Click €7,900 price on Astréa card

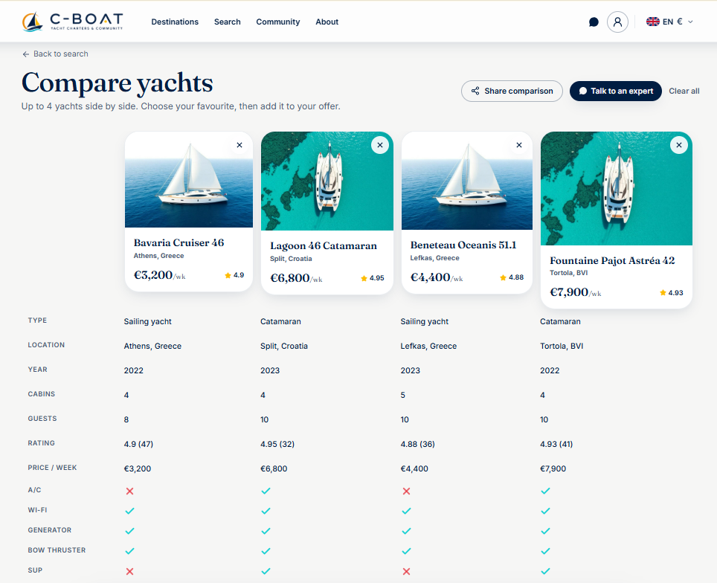coord(575,292)
